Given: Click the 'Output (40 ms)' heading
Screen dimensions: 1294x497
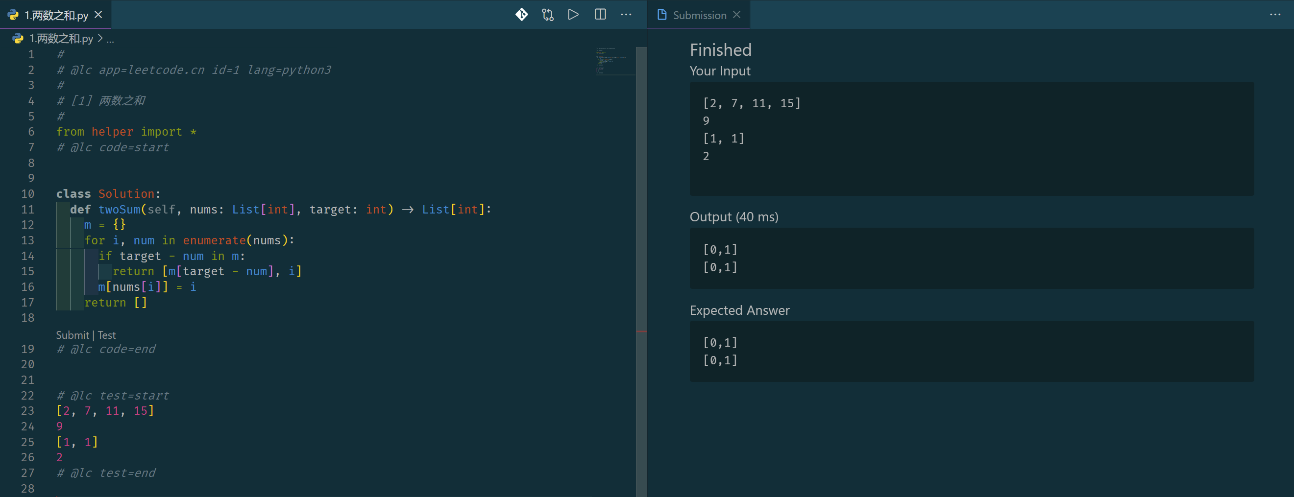Looking at the screenshot, I should tap(734, 217).
